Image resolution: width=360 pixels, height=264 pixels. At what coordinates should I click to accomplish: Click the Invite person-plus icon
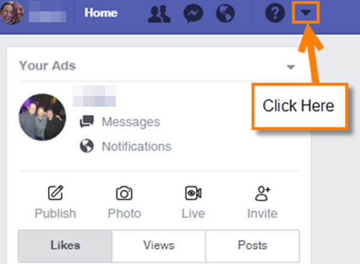point(262,193)
